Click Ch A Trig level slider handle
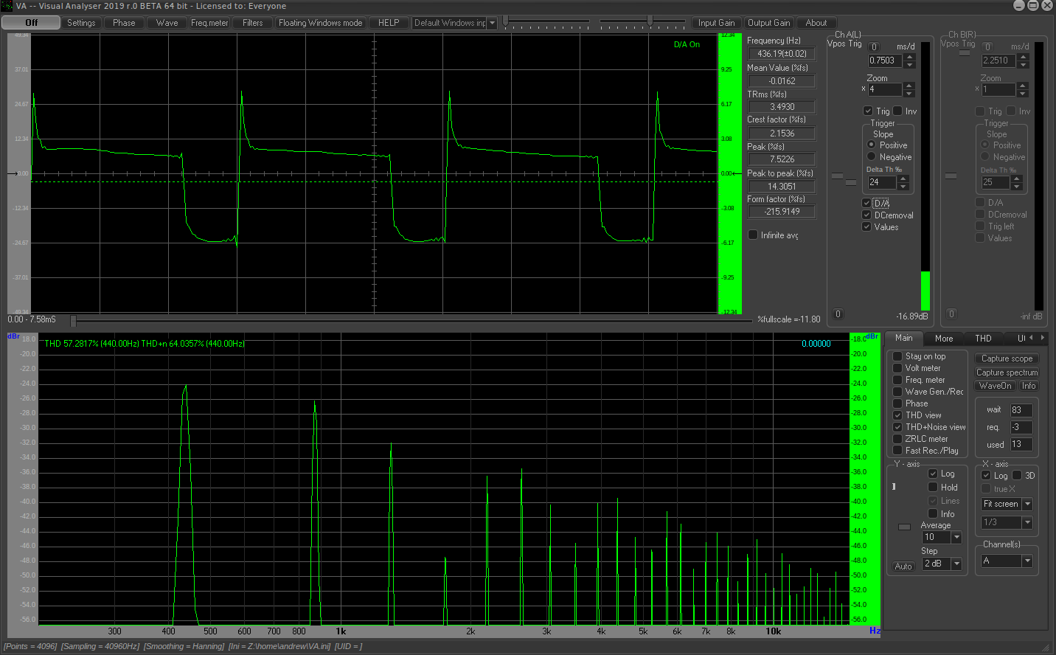 pos(851,181)
